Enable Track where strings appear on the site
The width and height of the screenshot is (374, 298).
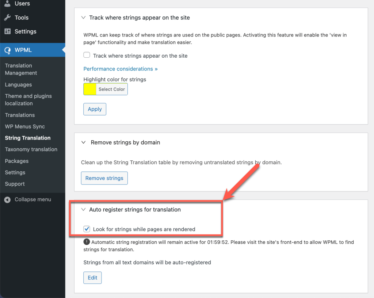(x=87, y=55)
